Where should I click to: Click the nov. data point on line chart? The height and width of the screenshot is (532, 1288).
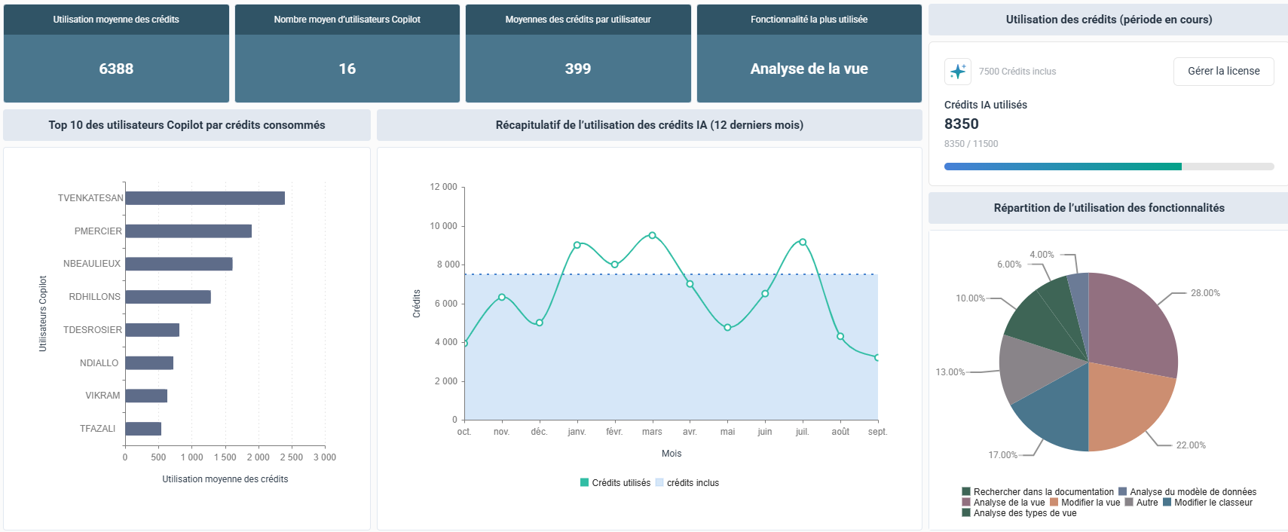[502, 297]
